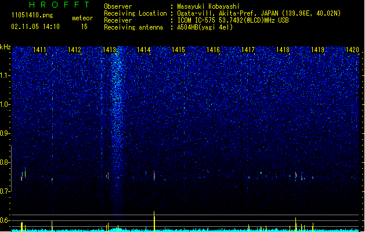Click the Observer label
365x232 pixels.
118,6
